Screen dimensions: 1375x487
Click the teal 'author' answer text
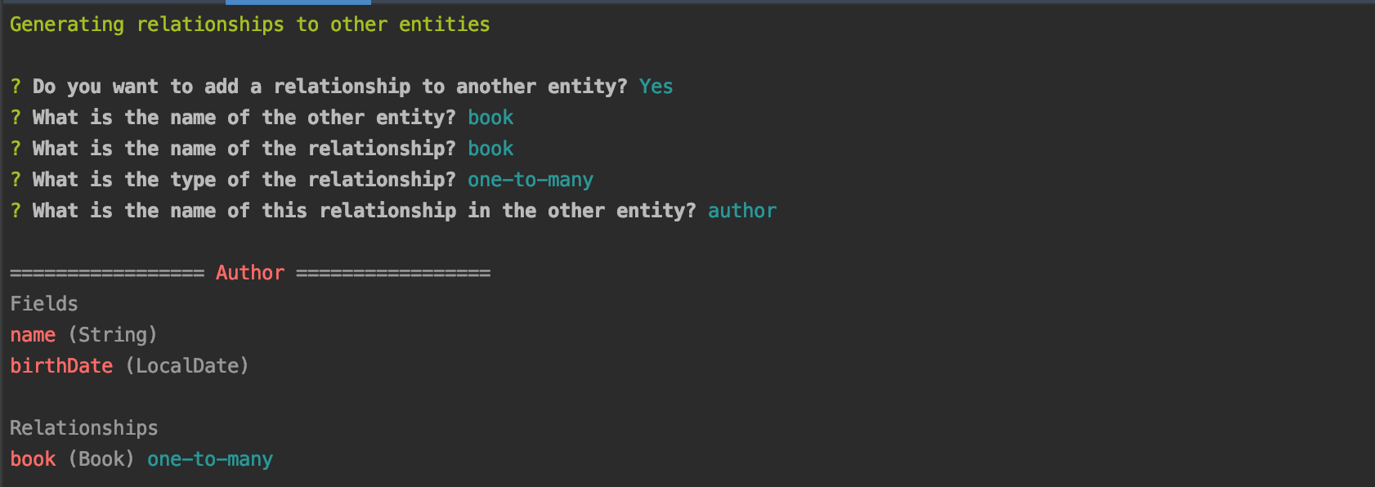click(x=742, y=211)
